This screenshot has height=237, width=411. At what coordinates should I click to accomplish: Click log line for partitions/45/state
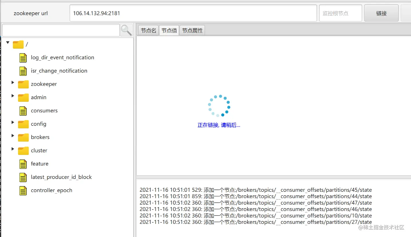click(256, 190)
